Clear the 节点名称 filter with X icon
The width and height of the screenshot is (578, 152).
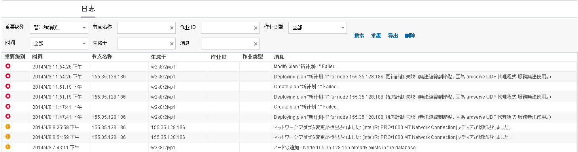coord(172,28)
